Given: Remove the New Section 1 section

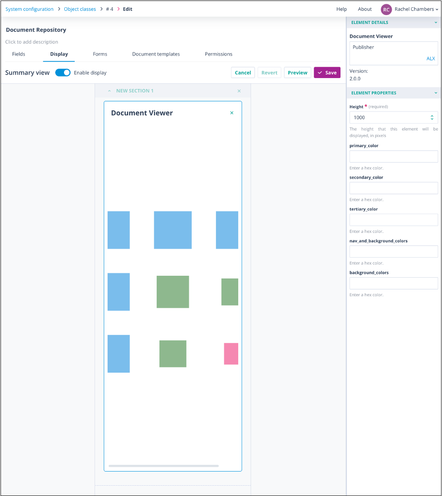Looking at the screenshot, I should (x=239, y=91).
